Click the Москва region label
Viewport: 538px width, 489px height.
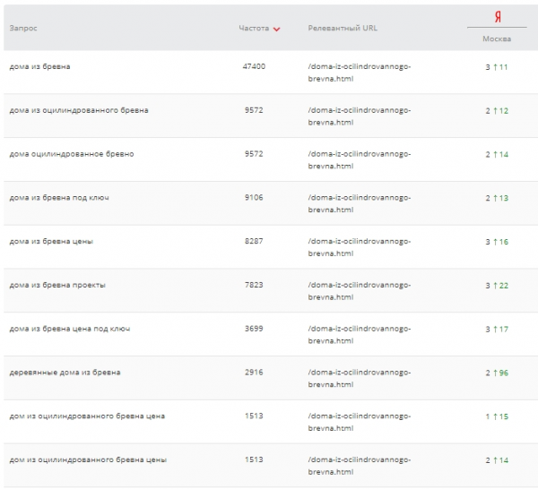(497, 39)
